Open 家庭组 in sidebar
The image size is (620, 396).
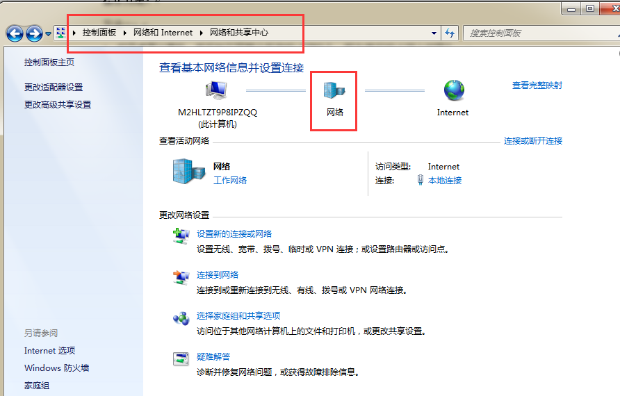[37, 386]
